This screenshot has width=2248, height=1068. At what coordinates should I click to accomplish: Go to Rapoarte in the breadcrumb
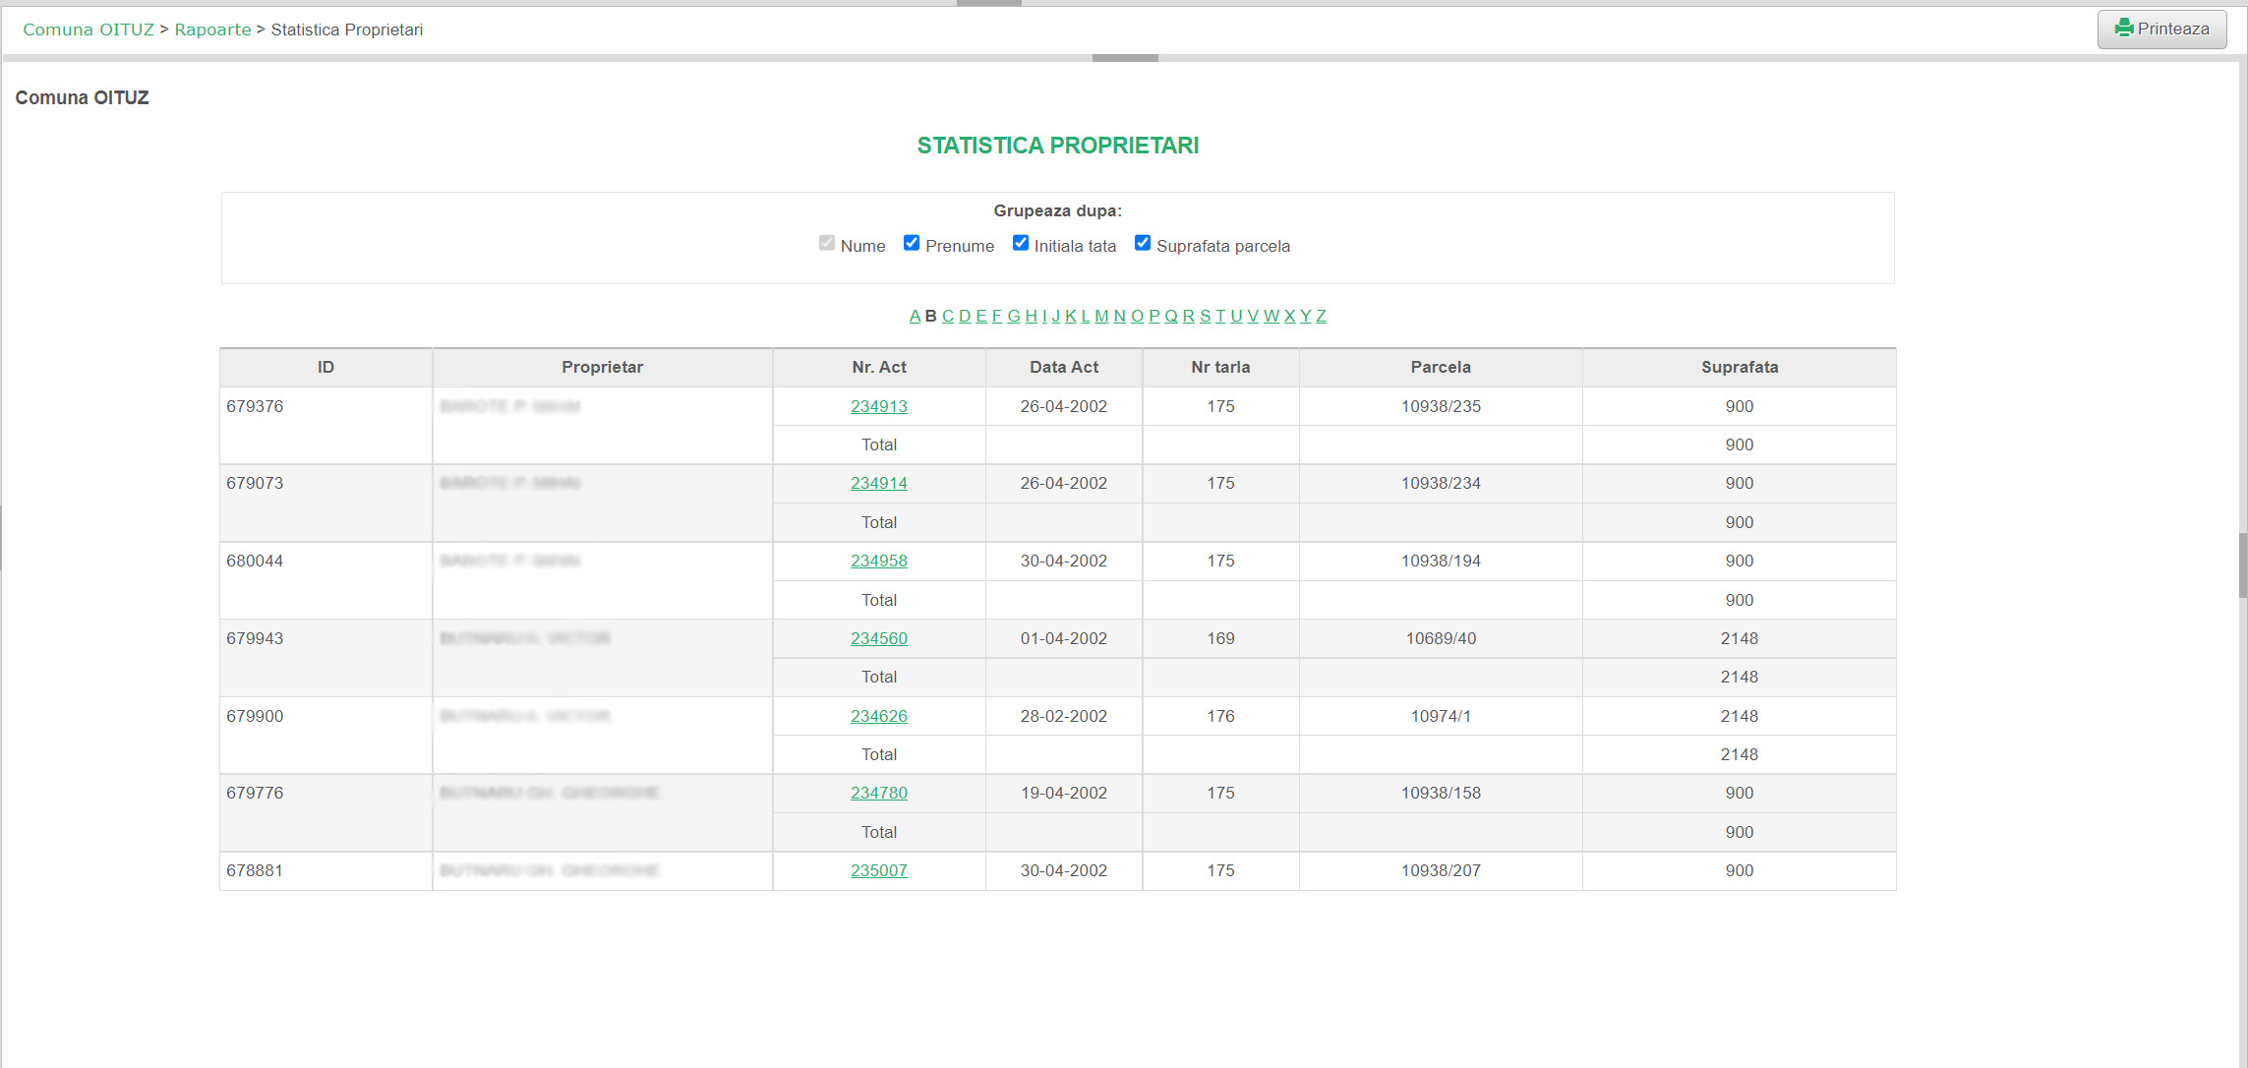click(212, 30)
